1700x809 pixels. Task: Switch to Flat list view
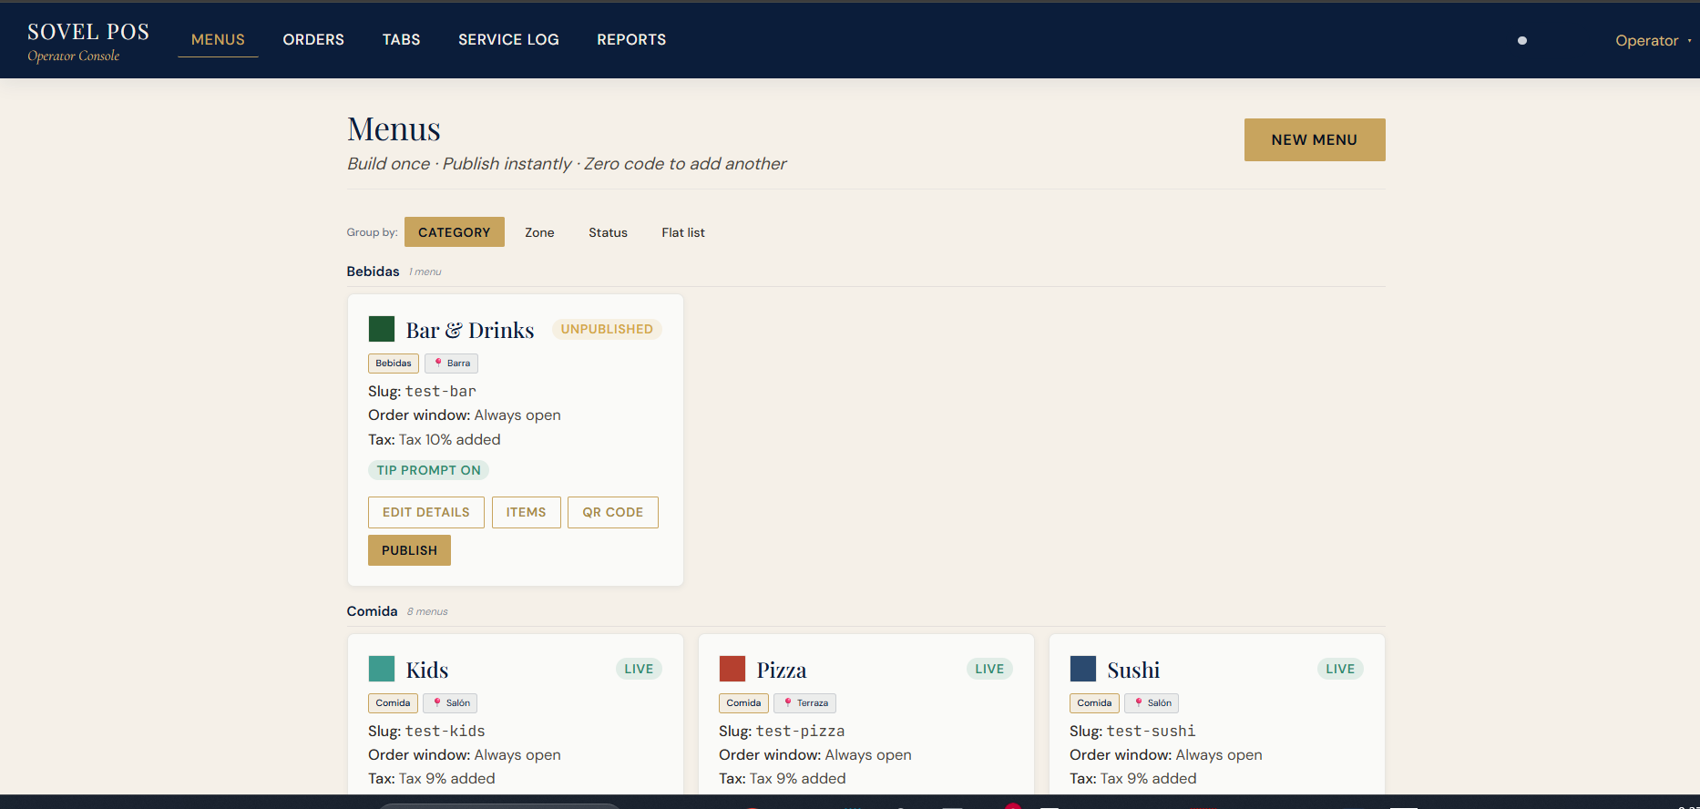(683, 232)
